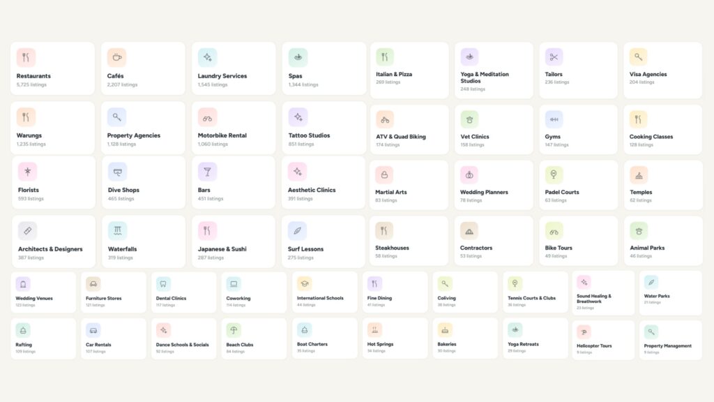Open the Rafting category

43,338
